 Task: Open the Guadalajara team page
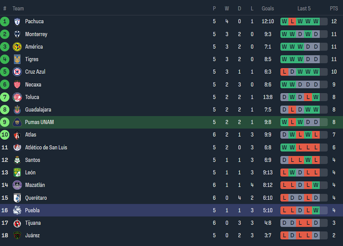pos(38,110)
